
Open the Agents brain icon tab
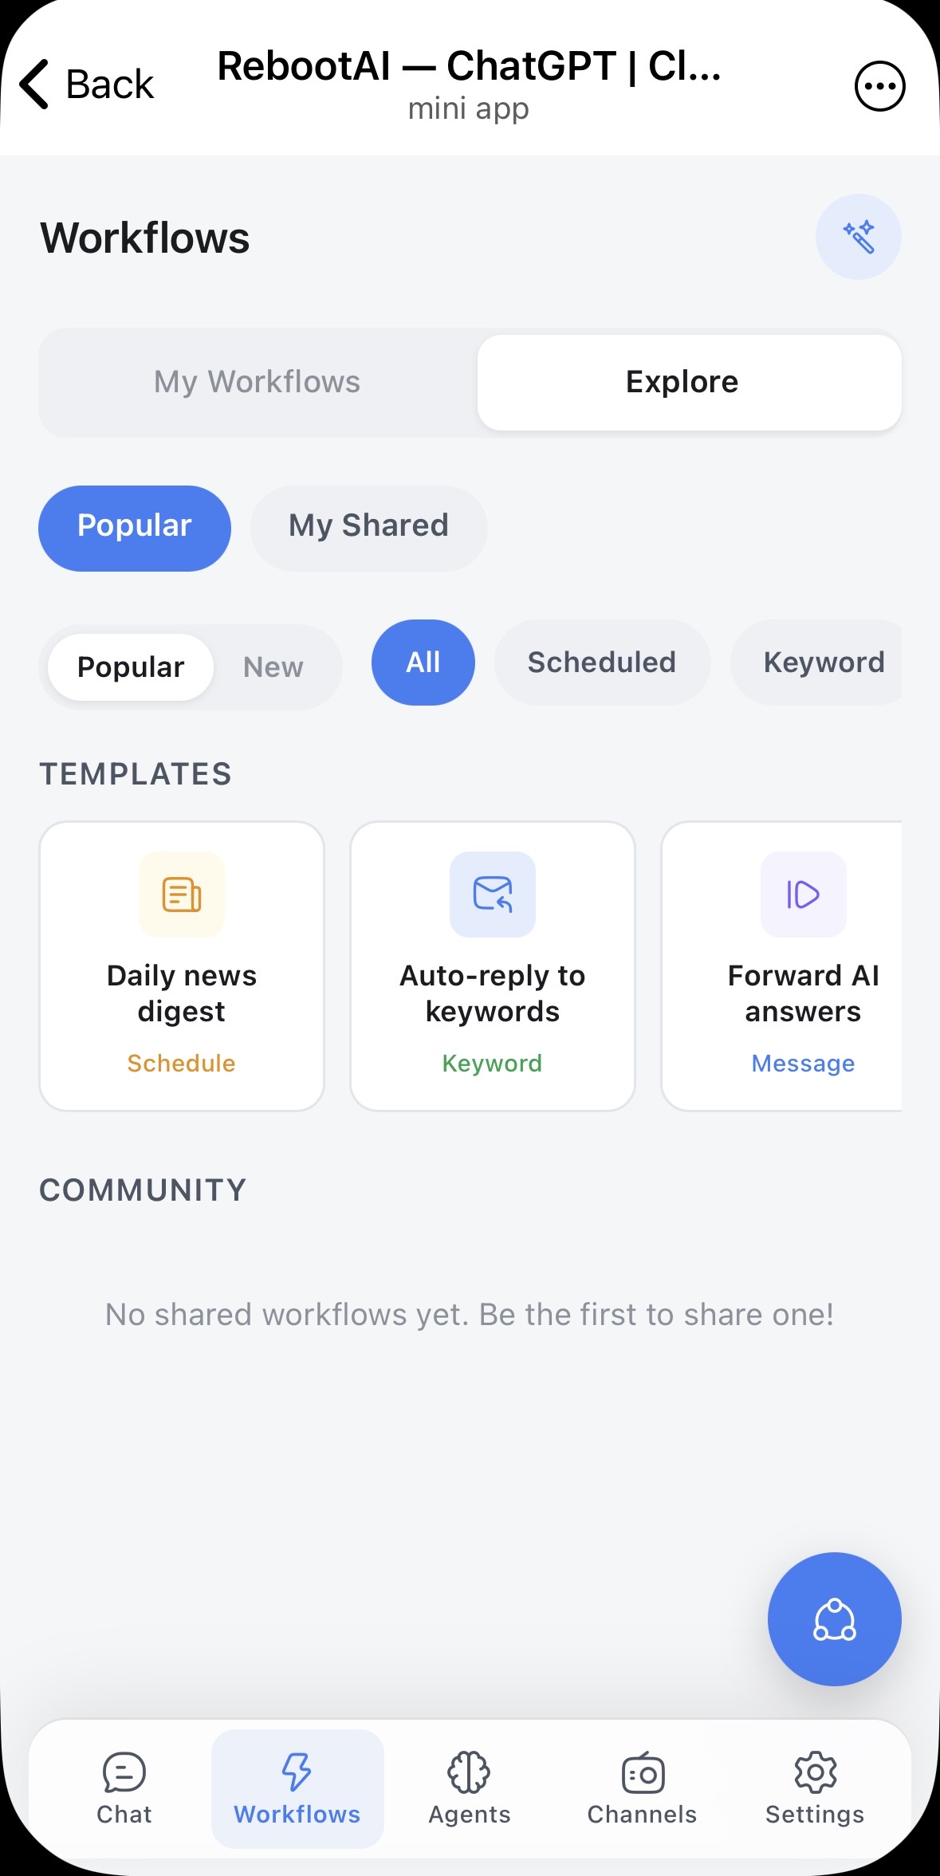(470, 1788)
